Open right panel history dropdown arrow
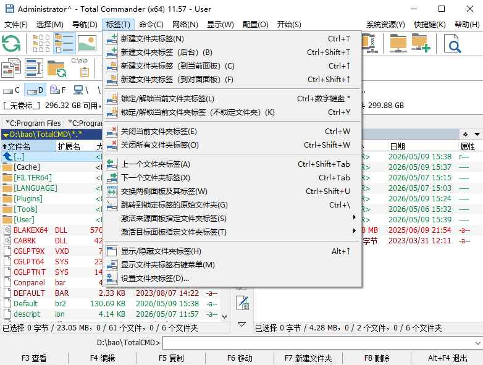Image resolution: width=483 pixels, height=365 pixels. pyautogui.click(x=477, y=134)
